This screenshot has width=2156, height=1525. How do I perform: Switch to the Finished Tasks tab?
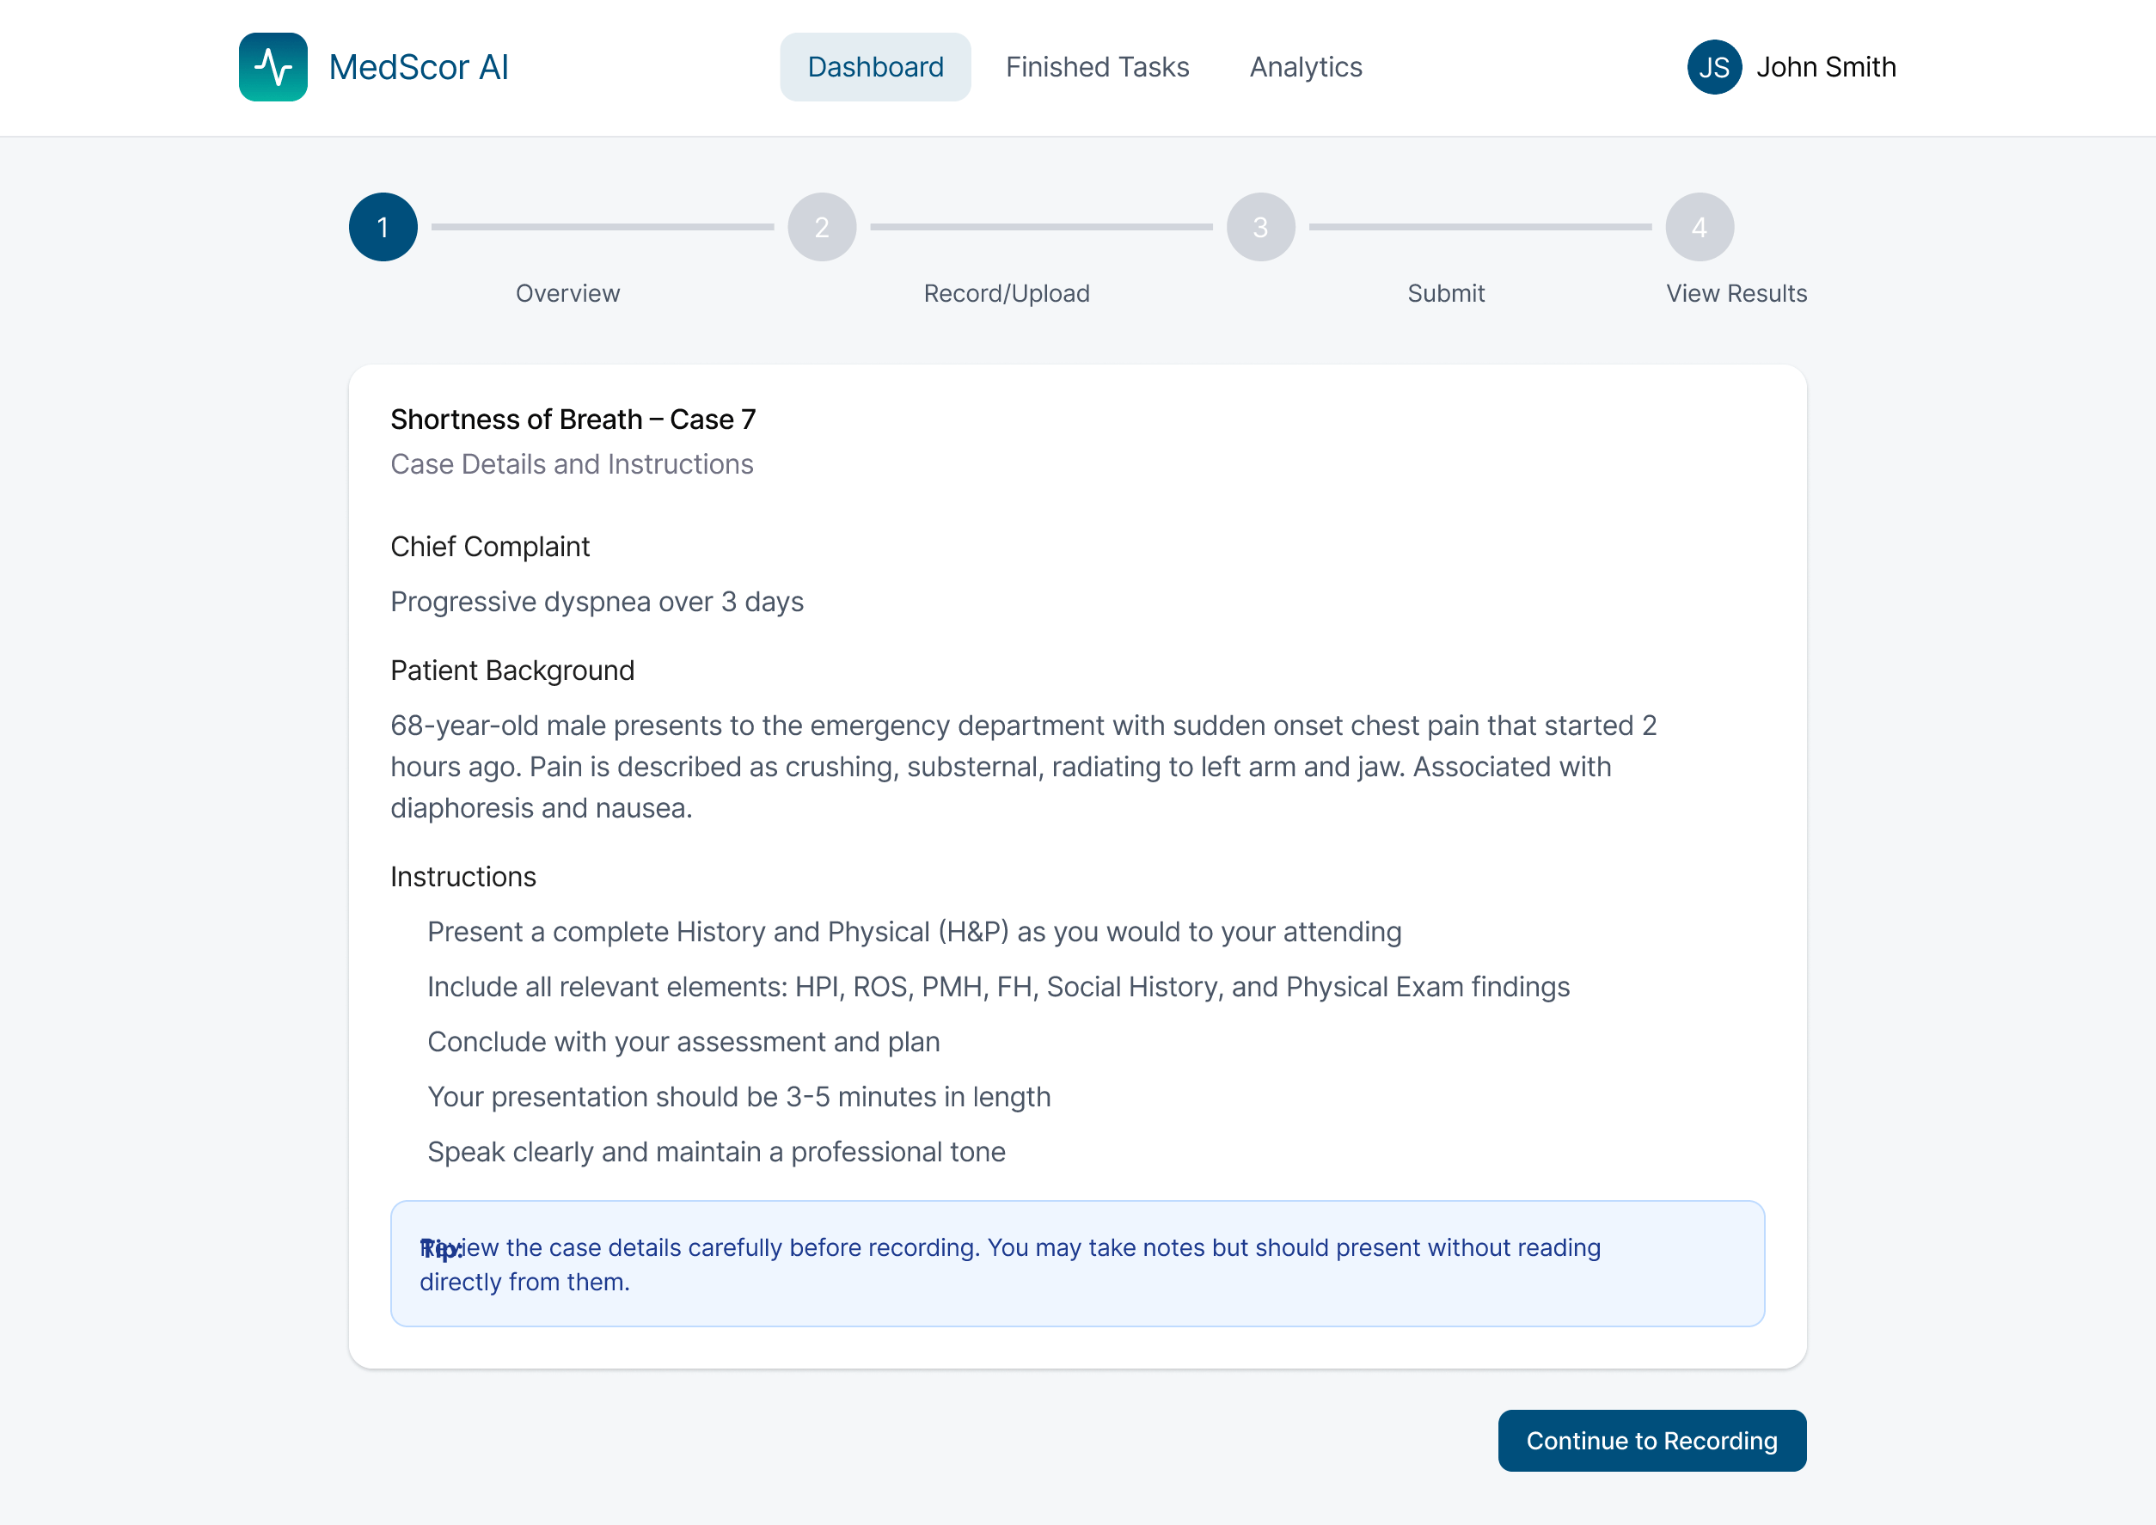1098,67
